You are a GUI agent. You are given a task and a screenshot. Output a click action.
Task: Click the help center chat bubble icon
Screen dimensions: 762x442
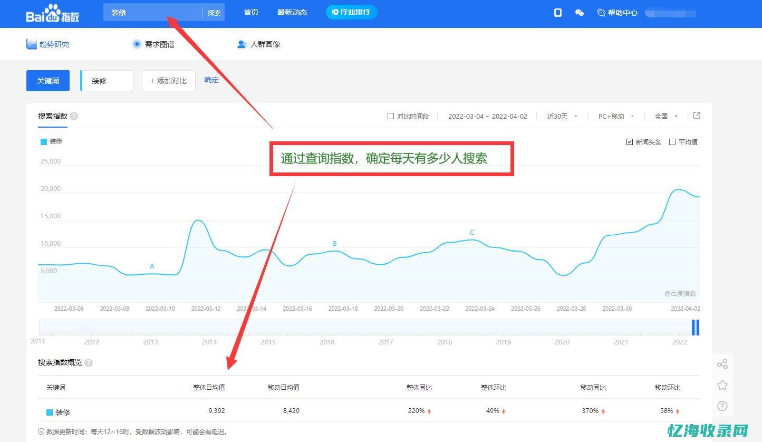601,13
